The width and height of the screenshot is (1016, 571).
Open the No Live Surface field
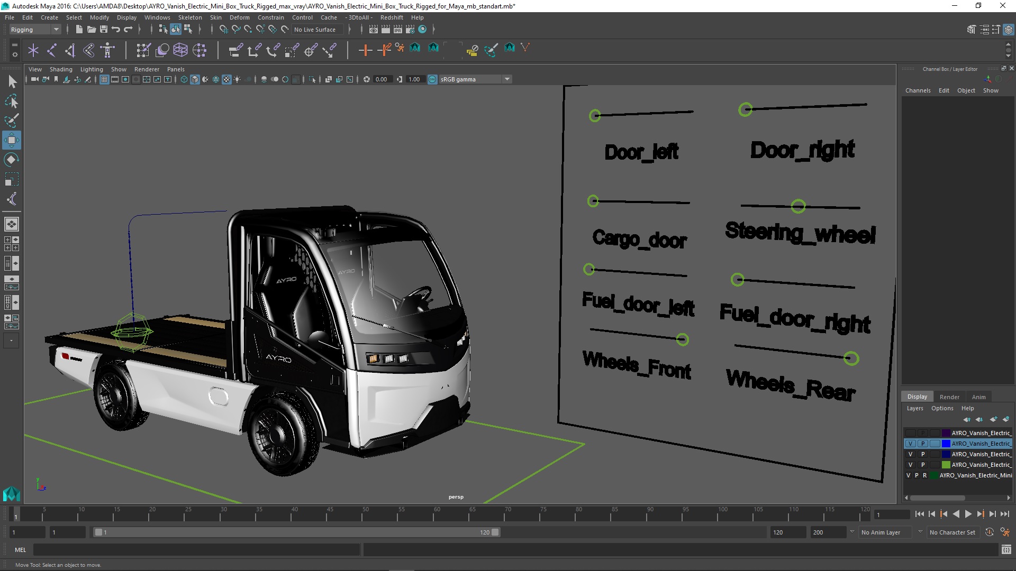coord(317,30)
